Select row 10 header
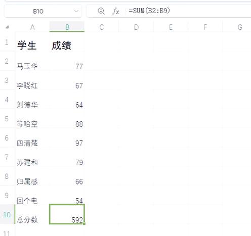This screenshot has width=251, height=236. tap(7, 214)
